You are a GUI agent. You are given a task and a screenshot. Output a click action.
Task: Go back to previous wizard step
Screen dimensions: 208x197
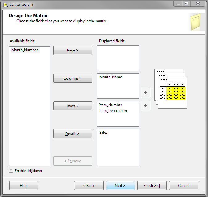89,186
